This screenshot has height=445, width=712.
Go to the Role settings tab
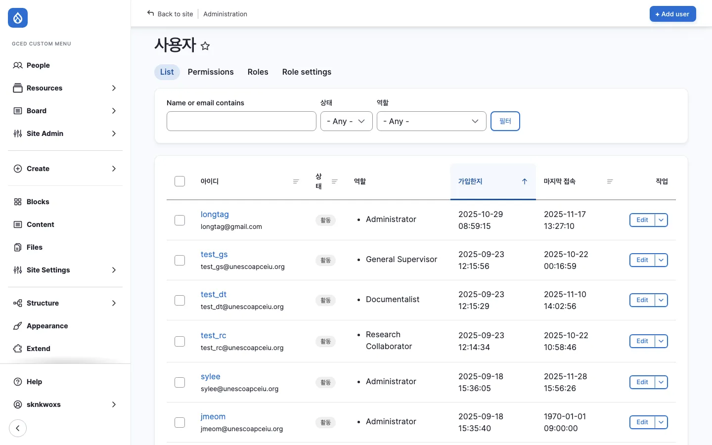[307, 72]
